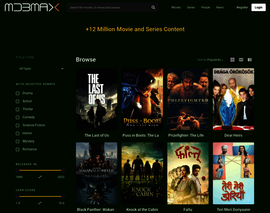Enable the Thriller genre filter
The height and width of the screenshot is (213, 270).
coord(17,109)
